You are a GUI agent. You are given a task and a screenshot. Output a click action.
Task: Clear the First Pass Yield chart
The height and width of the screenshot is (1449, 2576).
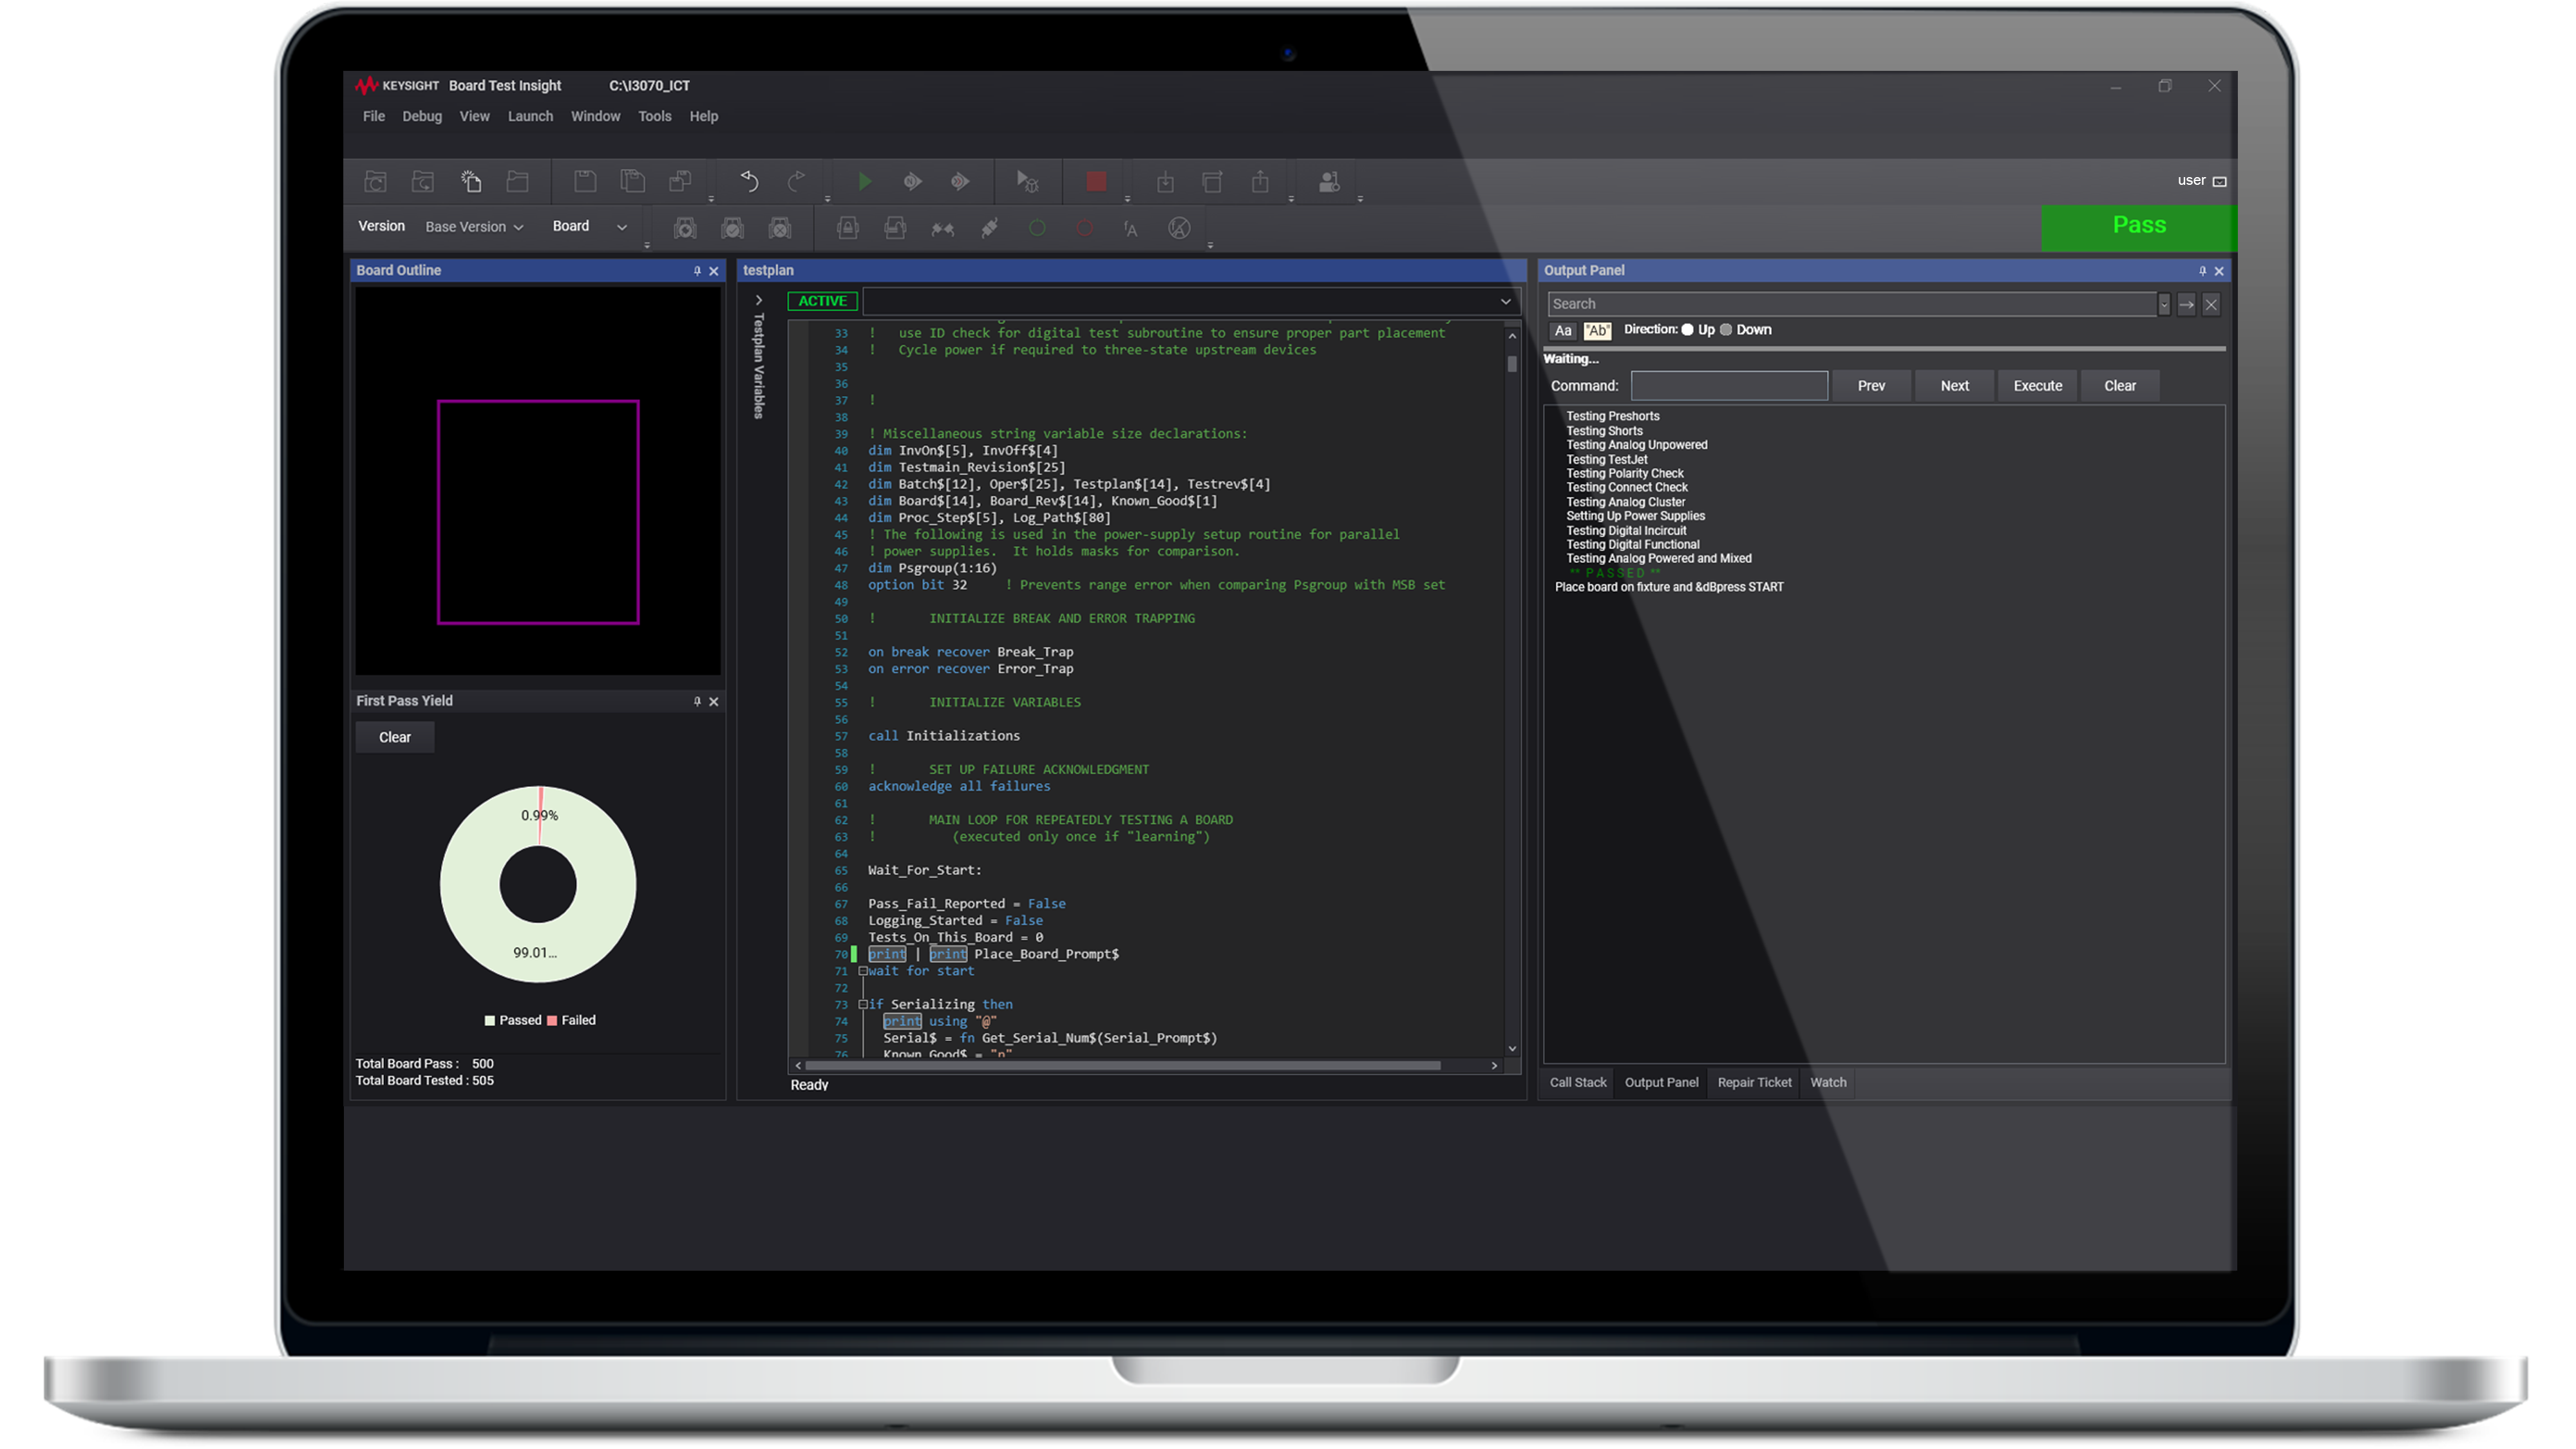394,737
